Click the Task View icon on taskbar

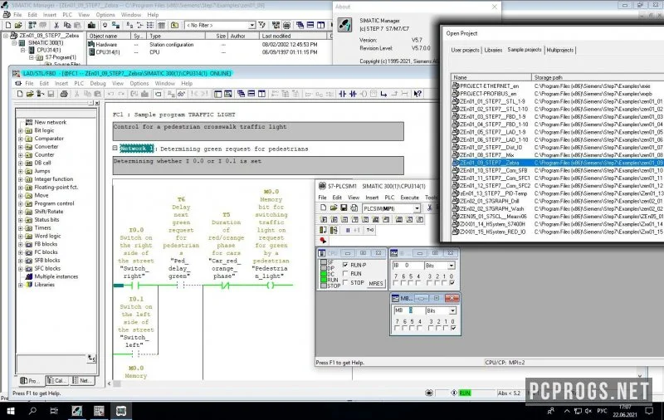click(54, 411)
